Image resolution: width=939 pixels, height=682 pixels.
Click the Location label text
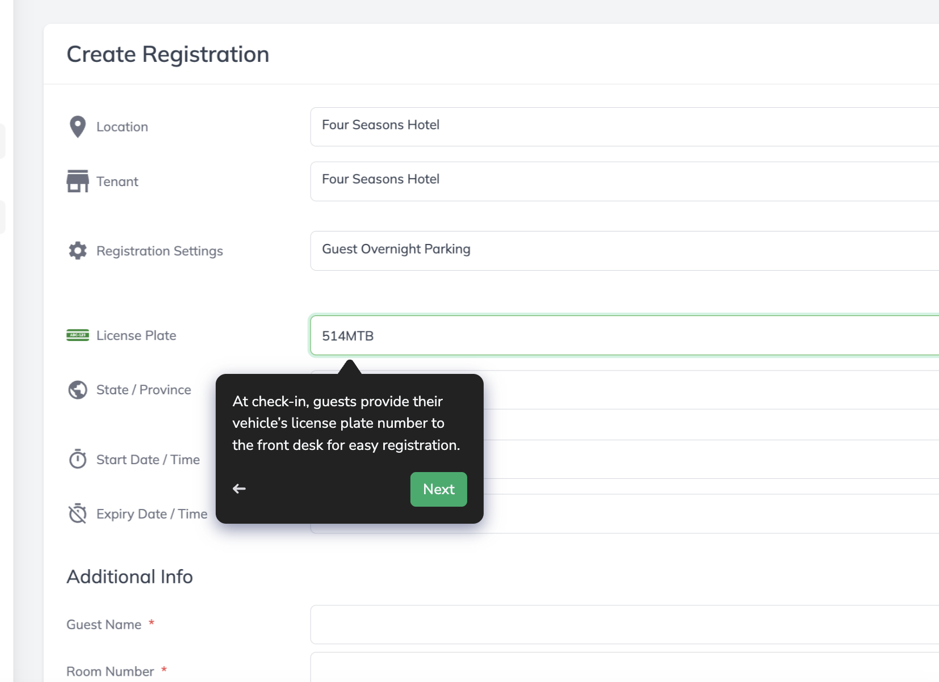[x=122, y=127]
